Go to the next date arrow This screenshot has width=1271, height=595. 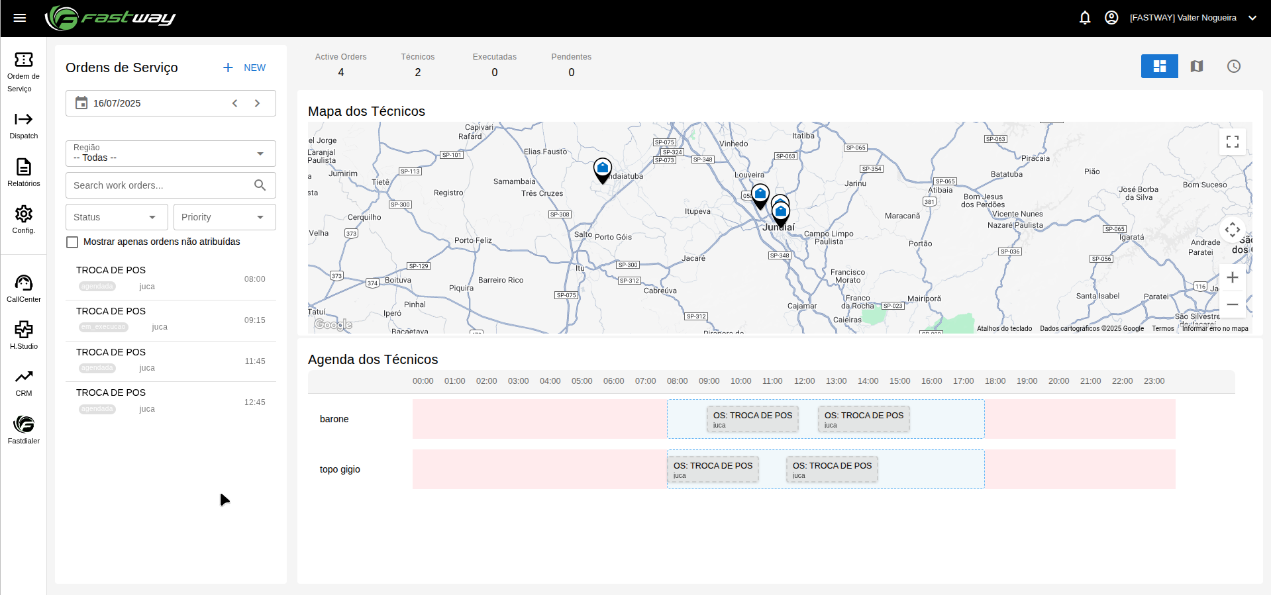(x=258, y=103)
